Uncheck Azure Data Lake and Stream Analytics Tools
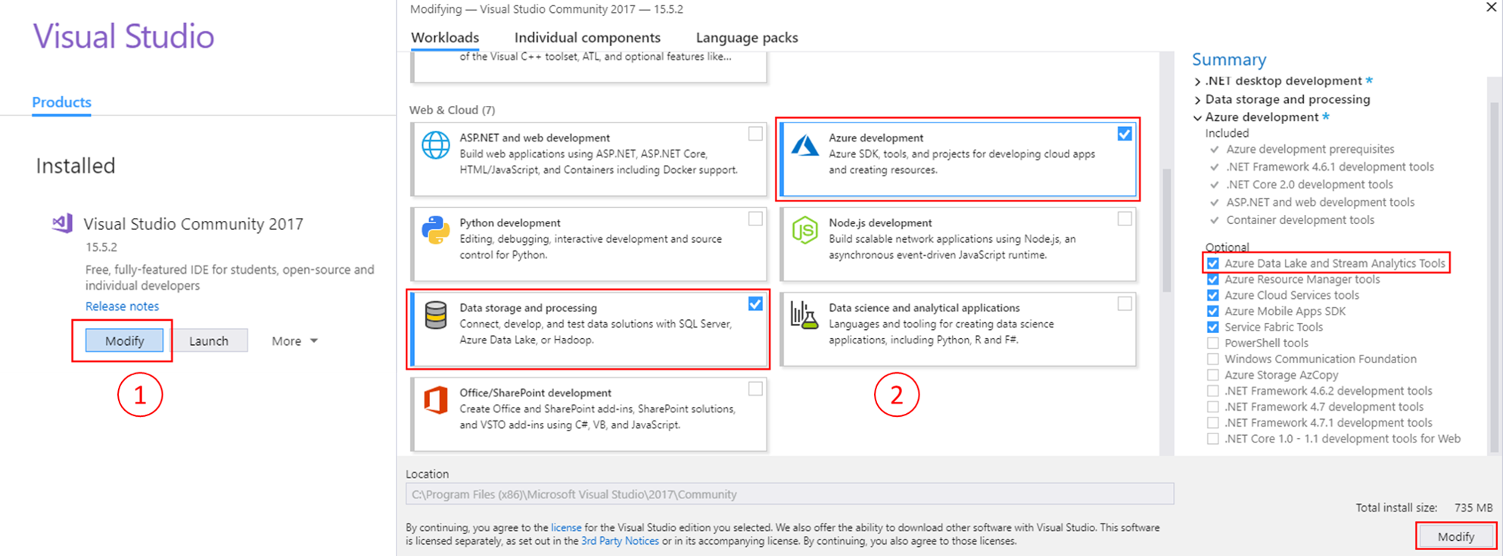 [x=1213, y=263]
